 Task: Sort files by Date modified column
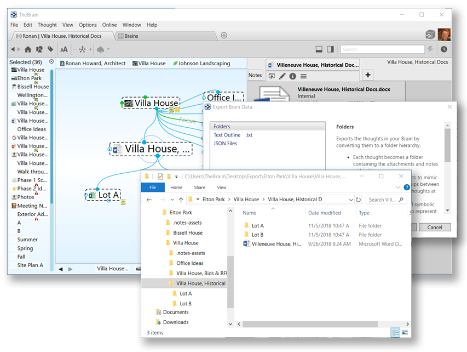click(x=324, y=213)
